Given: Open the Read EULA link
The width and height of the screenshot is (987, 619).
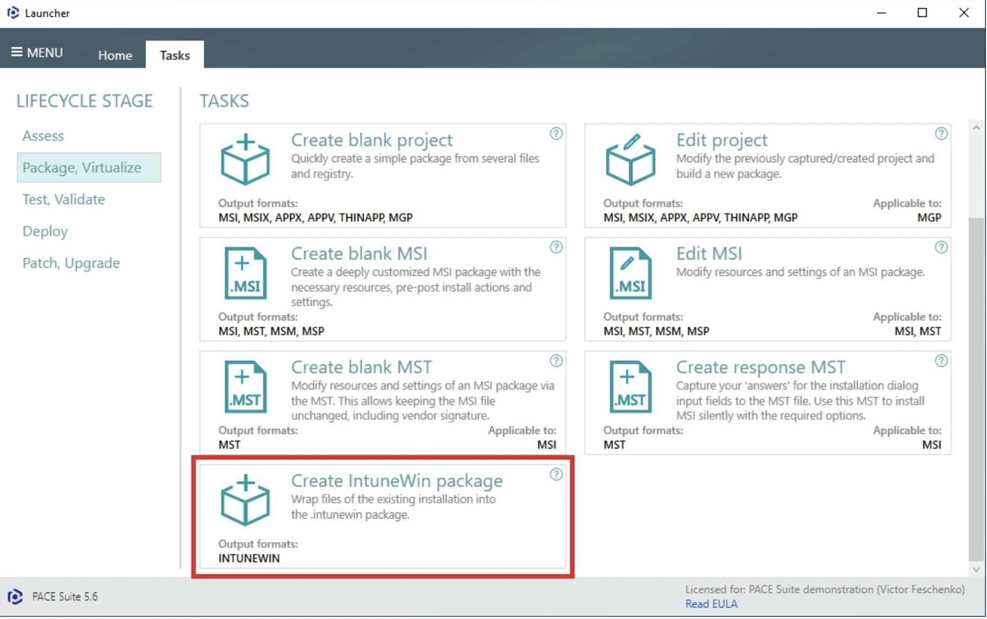Looking at the screenshot, I should point(711,604).
